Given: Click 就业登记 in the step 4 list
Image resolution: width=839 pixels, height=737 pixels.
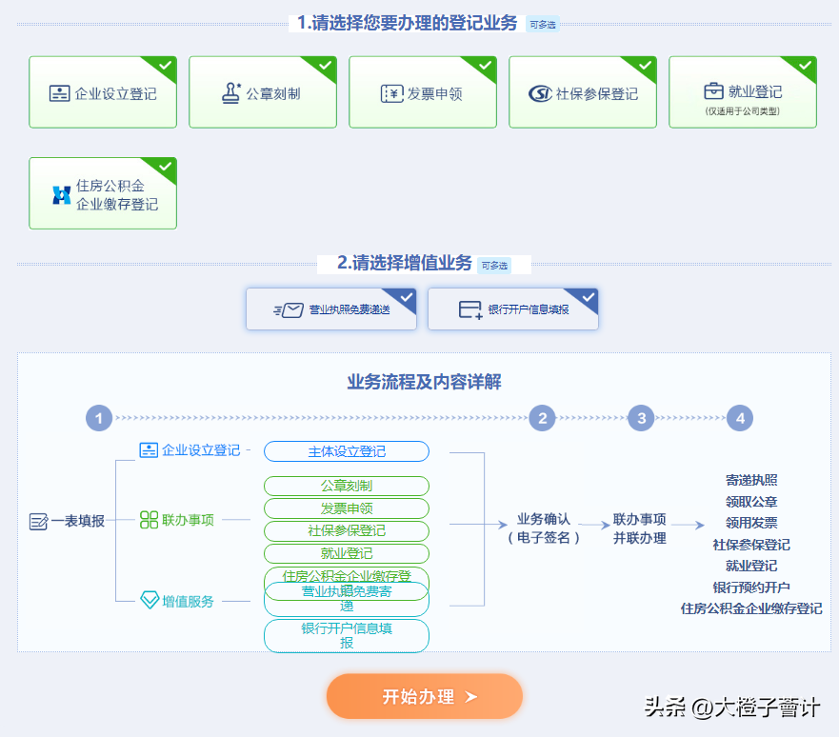Looking at the screenshot, I should click(751, 566).
